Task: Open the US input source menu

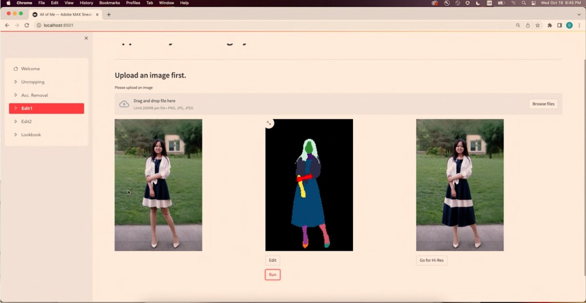Action: pos(489,3)
